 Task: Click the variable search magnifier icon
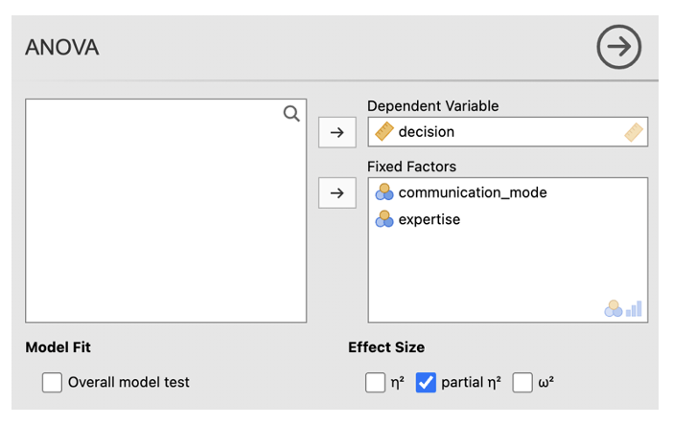pyautogui.click(x=291, y=114)
